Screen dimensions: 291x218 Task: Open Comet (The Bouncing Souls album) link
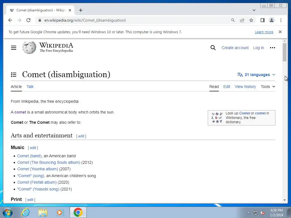coord(49,162)
